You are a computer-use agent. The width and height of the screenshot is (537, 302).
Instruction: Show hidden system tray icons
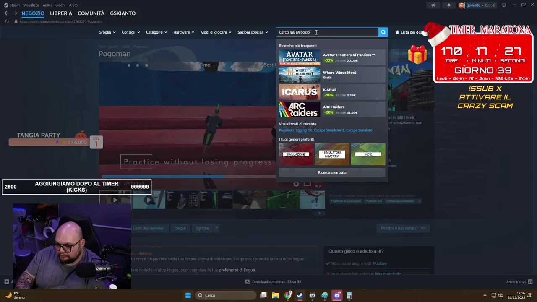(485, 295)
